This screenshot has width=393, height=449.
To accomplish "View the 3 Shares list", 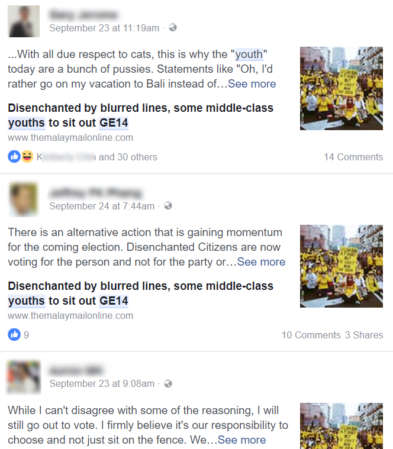I will click(364, 335).
